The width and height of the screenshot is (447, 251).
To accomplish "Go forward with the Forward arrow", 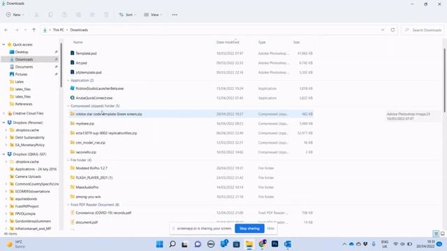I will [17, 30].
